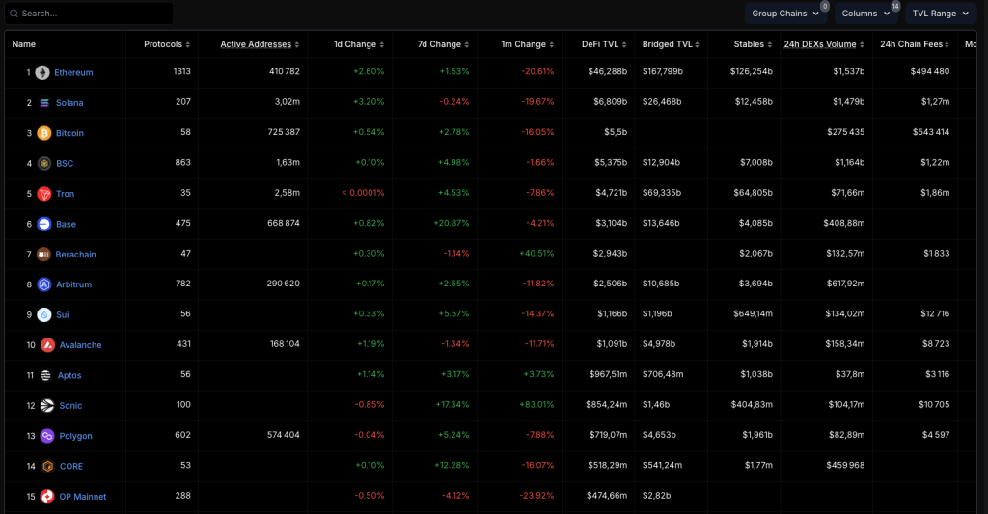This screenshot has width=988, height=514.
Task: Click the Bitcoin chain logo icon
Action: (44, 133)
